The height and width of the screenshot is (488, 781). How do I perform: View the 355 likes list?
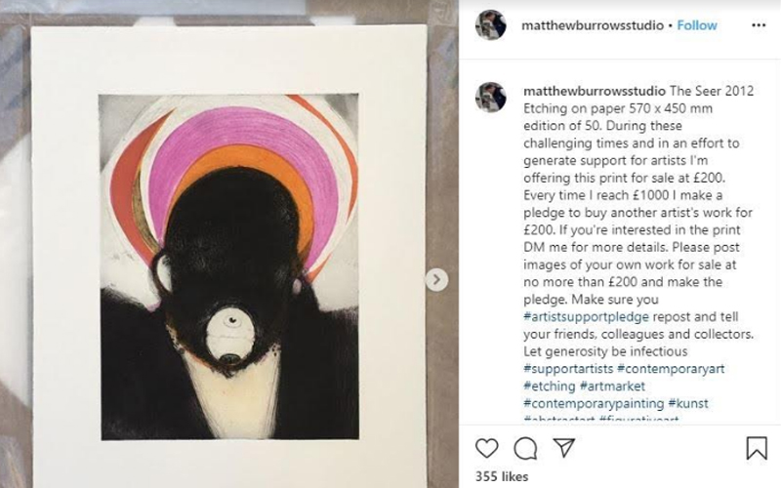[x=501, y=477]
